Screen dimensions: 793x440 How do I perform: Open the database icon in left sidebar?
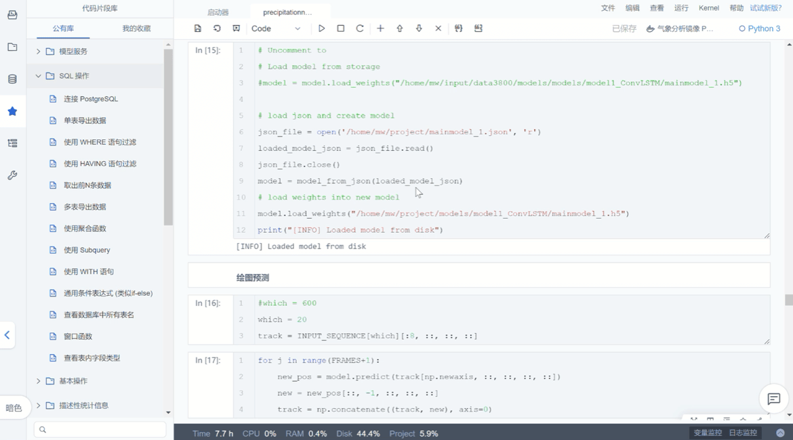13,79
